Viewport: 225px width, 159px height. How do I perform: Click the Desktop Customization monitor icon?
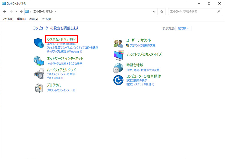click(x=118, y=55)
